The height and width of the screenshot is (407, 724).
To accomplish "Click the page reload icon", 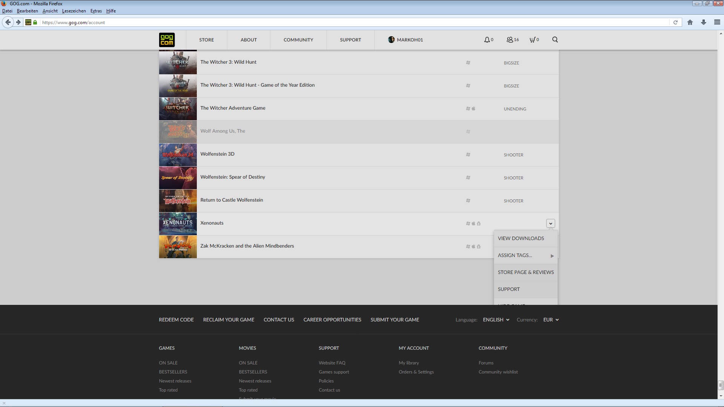I will pyautogui.click(x=675, y=22).
